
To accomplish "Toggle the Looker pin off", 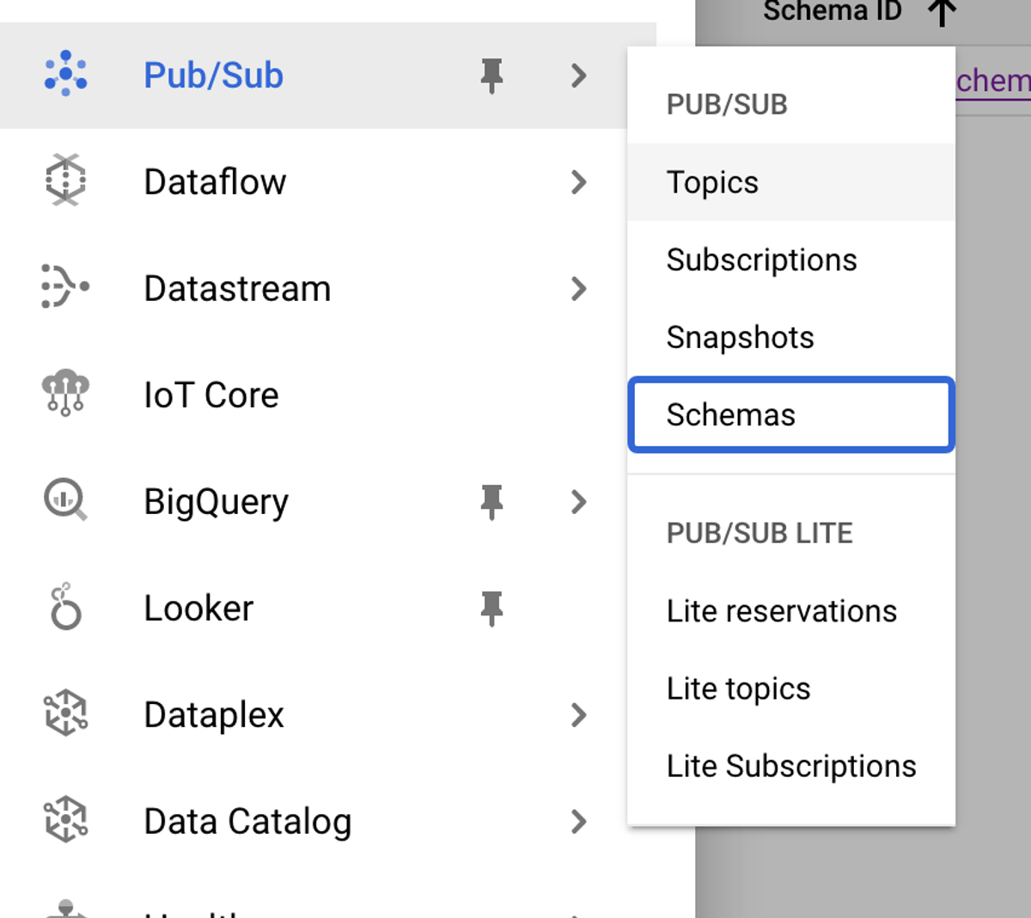I will click(491, 609).
